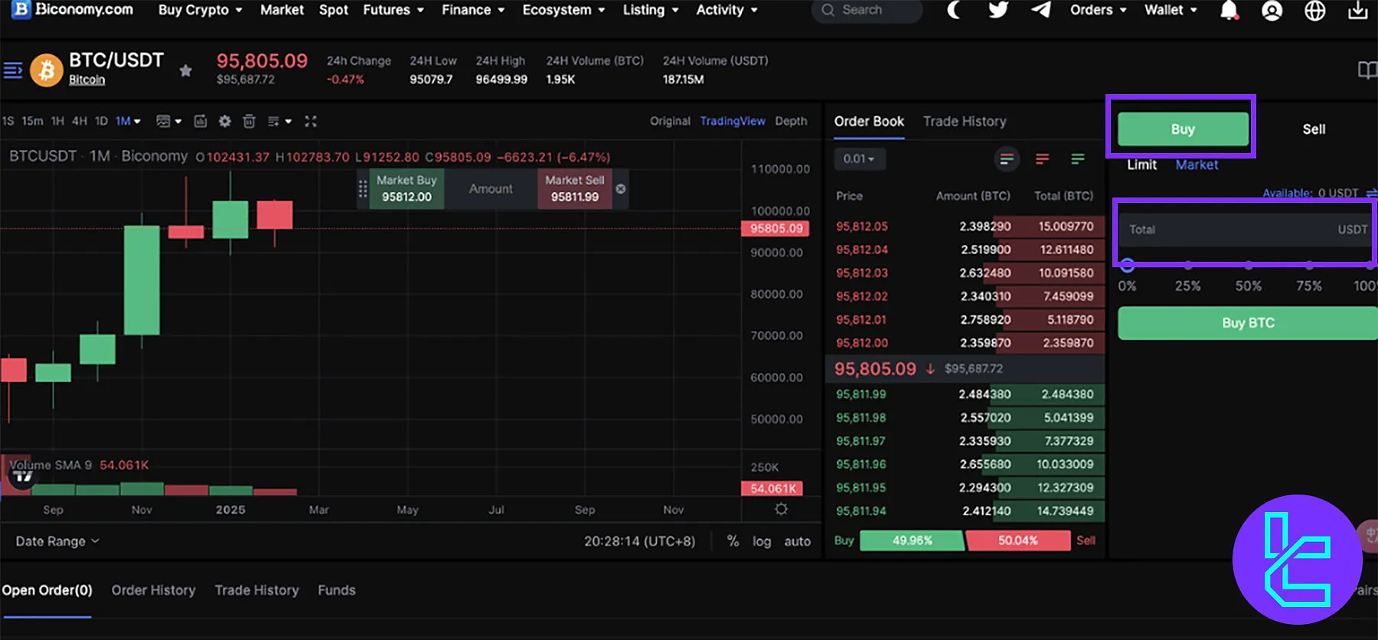Open the language globe icon
The width and height of the screenshot is (1378, 640).
click(1315, 11)
